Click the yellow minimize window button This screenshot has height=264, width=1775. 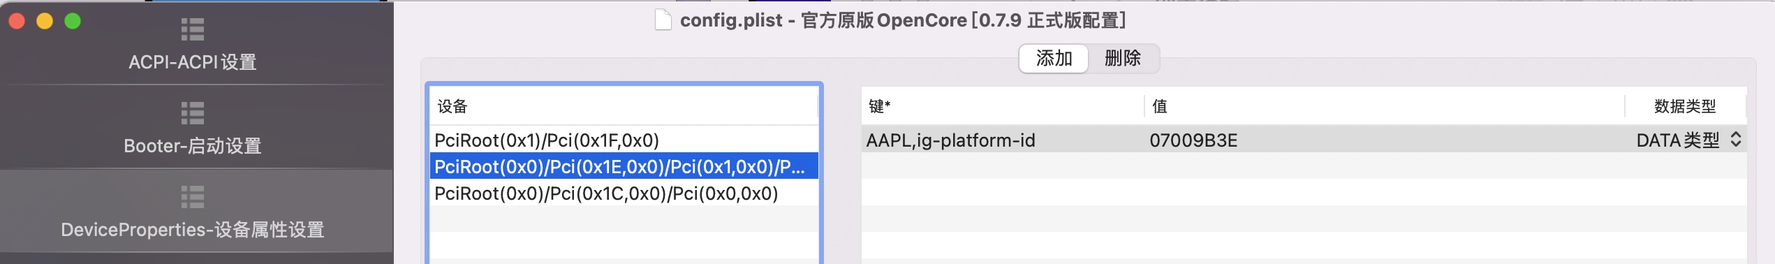point(45,21)
